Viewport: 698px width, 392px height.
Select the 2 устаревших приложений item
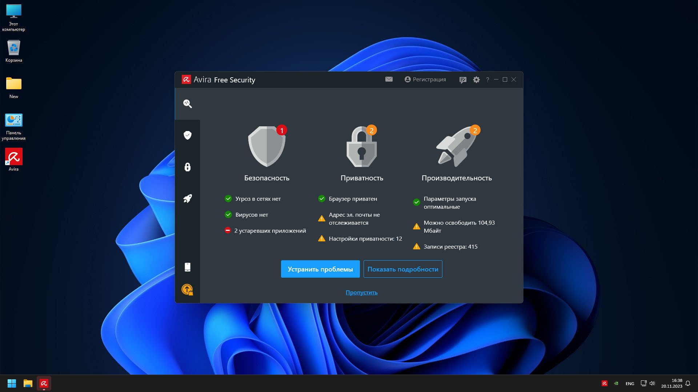tap(270, 231)
